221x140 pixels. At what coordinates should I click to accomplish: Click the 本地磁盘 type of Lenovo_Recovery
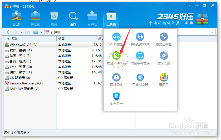point(65,83)
